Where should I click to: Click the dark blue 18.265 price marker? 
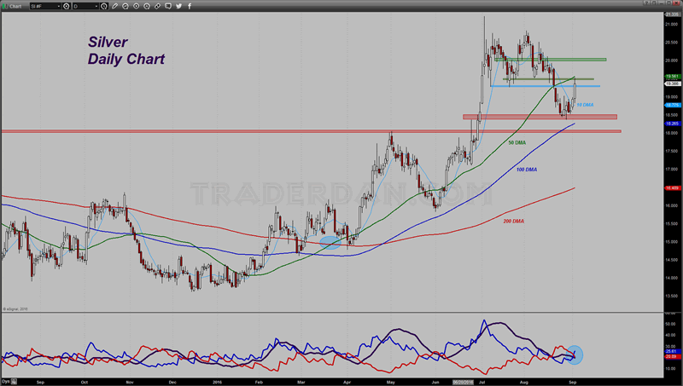[672, 124]
